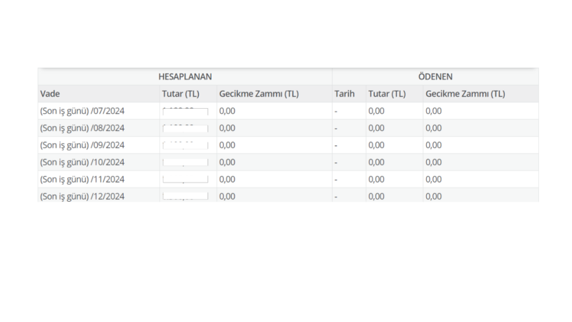Click the (Son iş günü) /10/2024 due date
The width and height of the screenshot is (572, 322).
coord(82,162)
